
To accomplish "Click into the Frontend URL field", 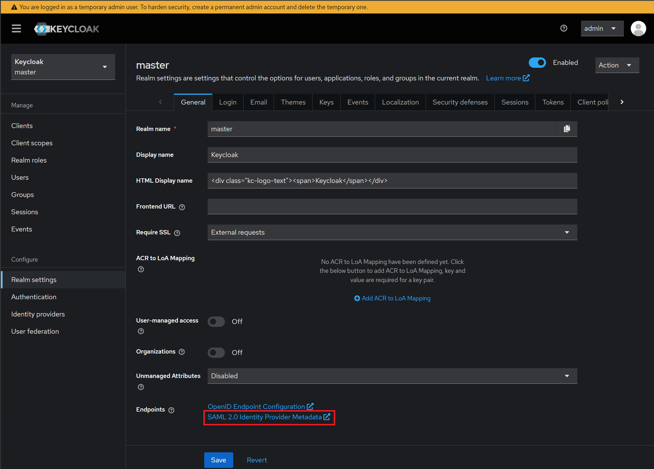I will click(392, 206).
